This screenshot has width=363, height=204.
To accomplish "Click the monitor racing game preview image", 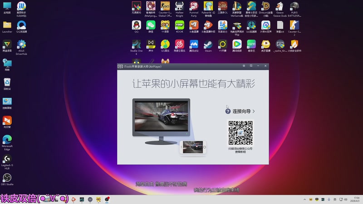I will click(162, 117).
